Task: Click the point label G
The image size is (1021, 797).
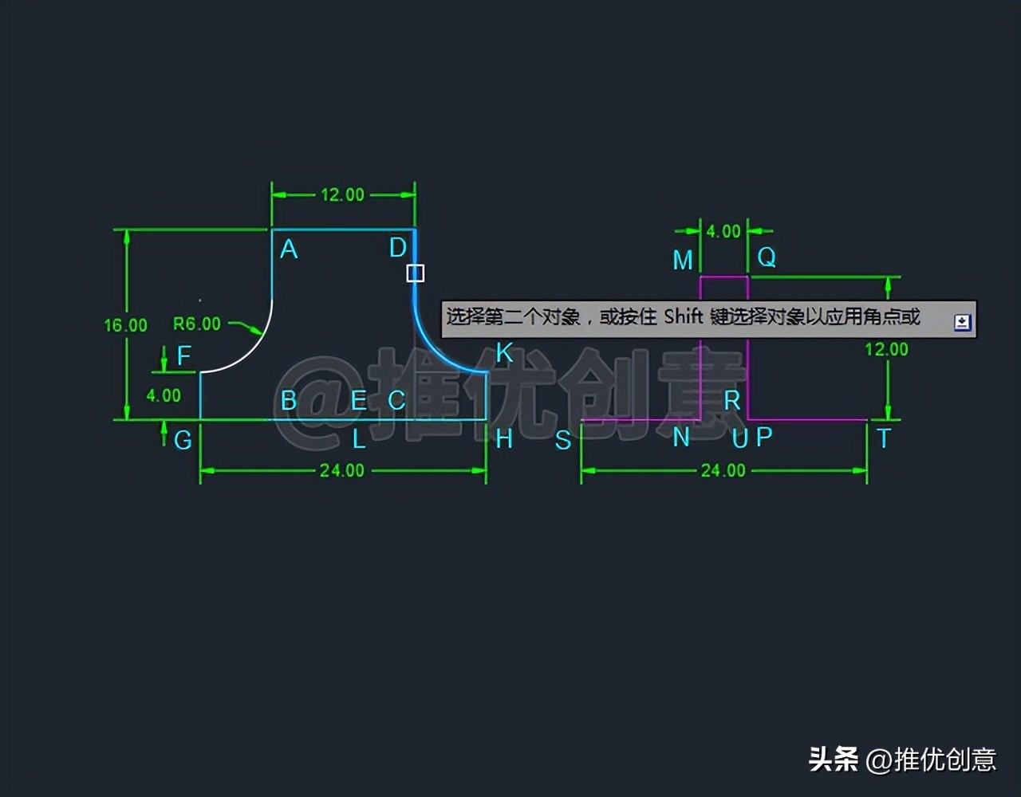Action: (x=183, y=439)
